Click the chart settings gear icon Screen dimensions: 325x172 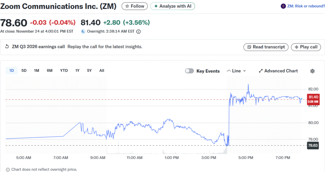pos(312,71)
